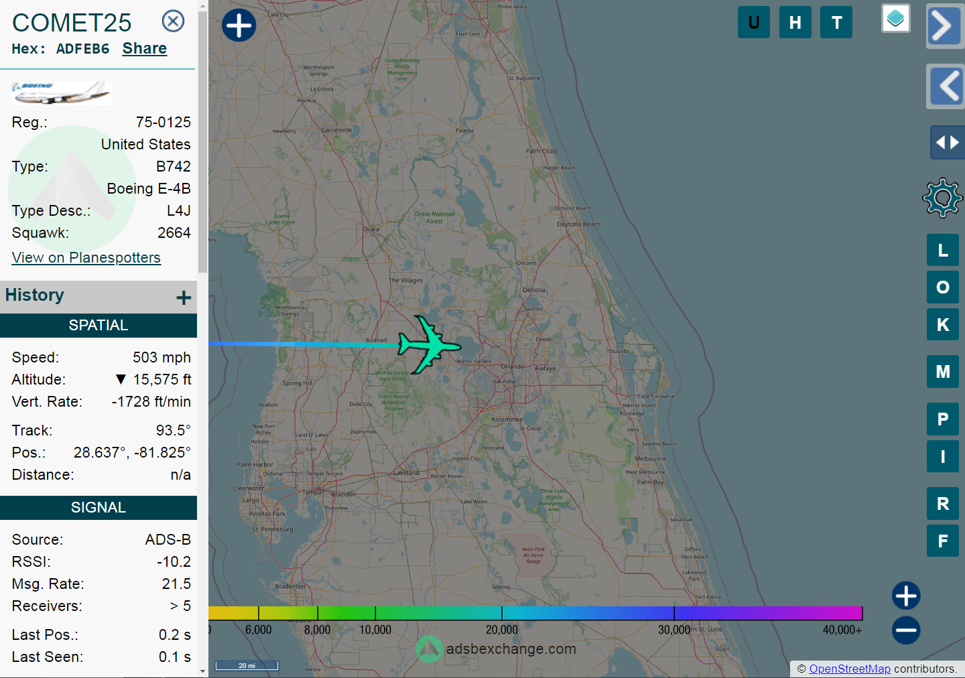This screenshot has width=965, height=678.
Task: Toggle the O map option button
Action: coord(943,287)
